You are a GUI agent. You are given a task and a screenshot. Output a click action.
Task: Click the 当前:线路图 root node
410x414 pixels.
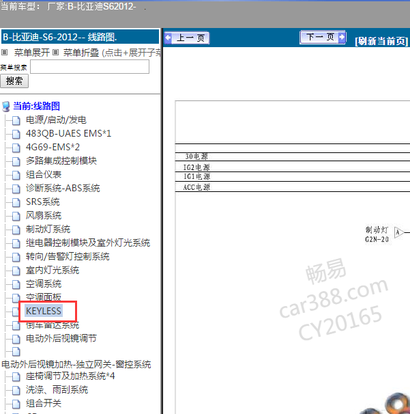point(37,106)
